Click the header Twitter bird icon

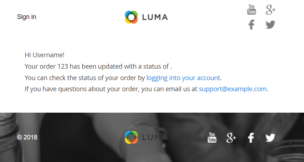click(270, 25)
